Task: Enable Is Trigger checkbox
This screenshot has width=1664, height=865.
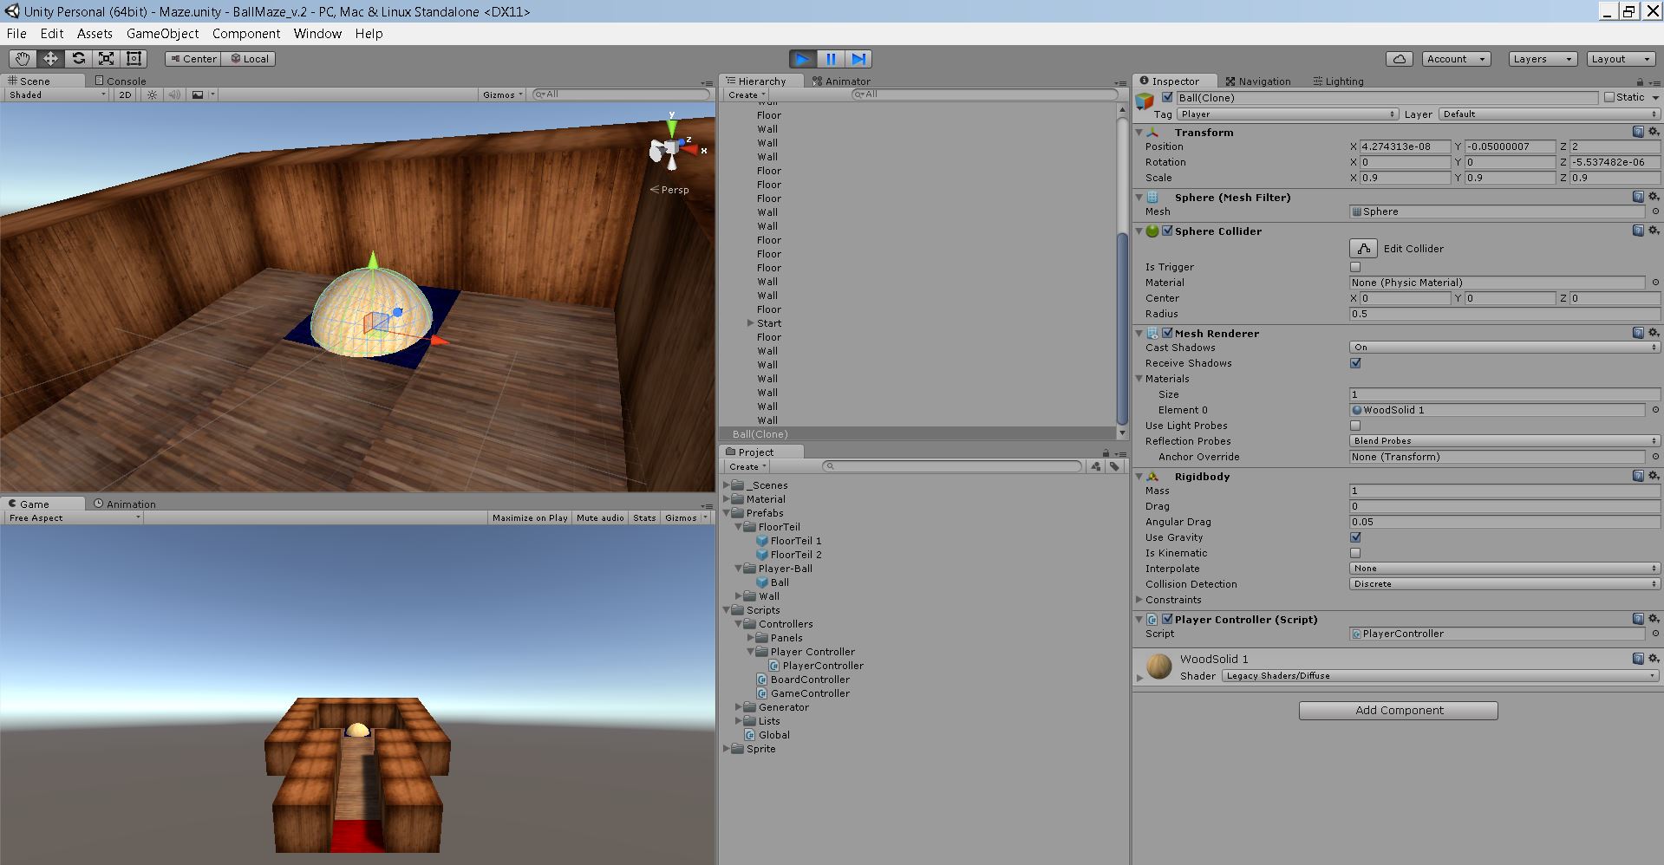Action: (1355, 267)
